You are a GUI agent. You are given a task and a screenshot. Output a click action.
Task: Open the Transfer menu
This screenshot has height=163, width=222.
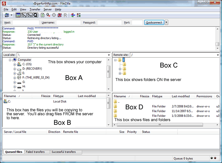(x=35, y=10)
